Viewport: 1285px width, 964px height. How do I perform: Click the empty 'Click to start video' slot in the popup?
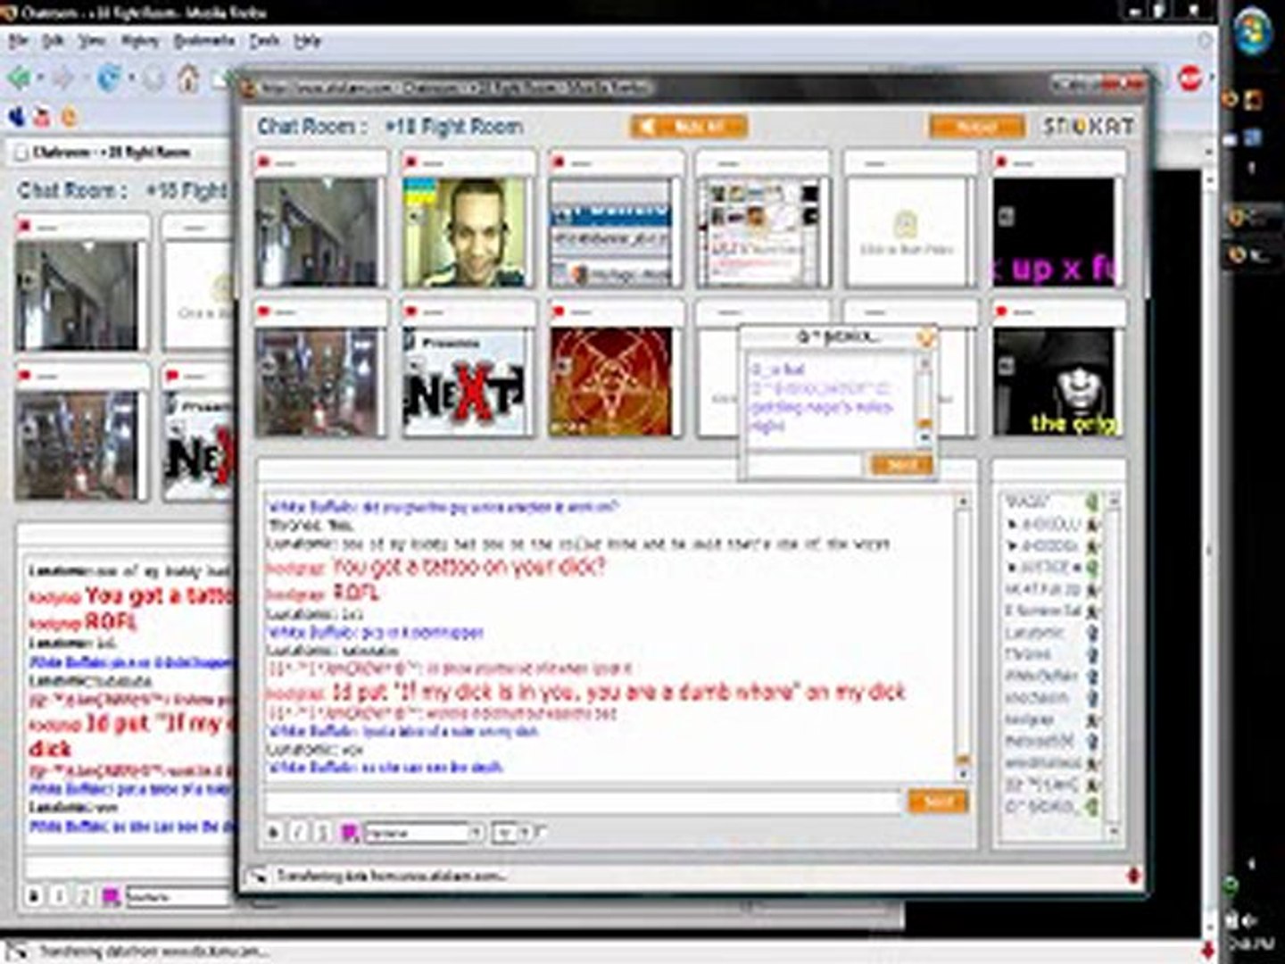pyautogui.click(x=906, y=232)
